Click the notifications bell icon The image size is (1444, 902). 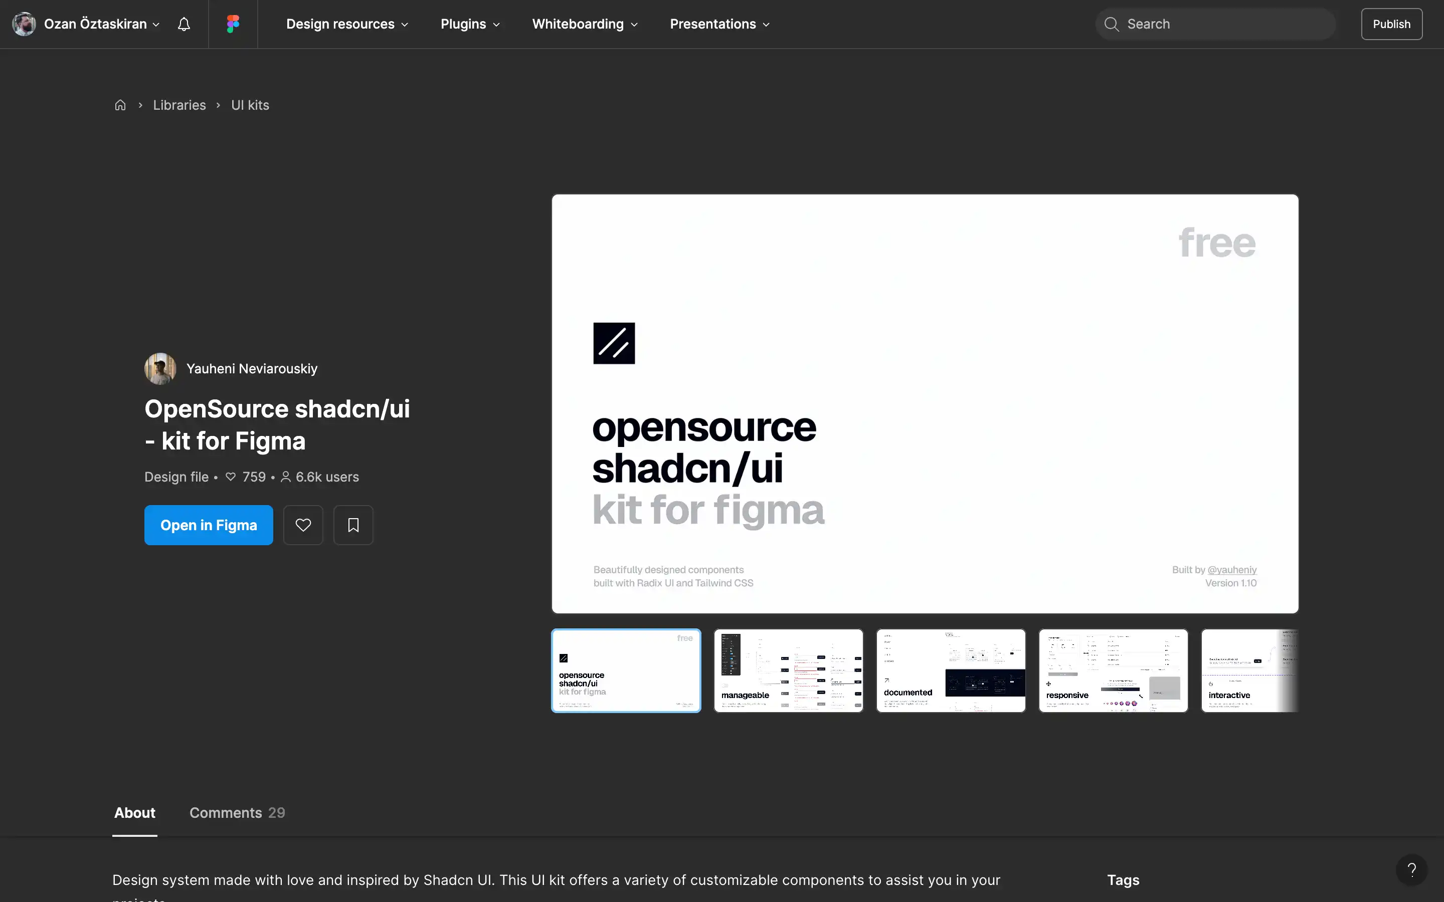(184, 24)
